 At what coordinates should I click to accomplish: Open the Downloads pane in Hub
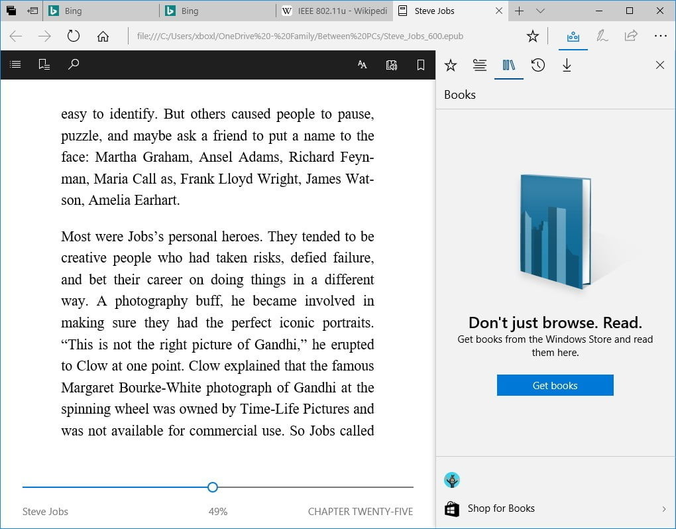[567, 65]
